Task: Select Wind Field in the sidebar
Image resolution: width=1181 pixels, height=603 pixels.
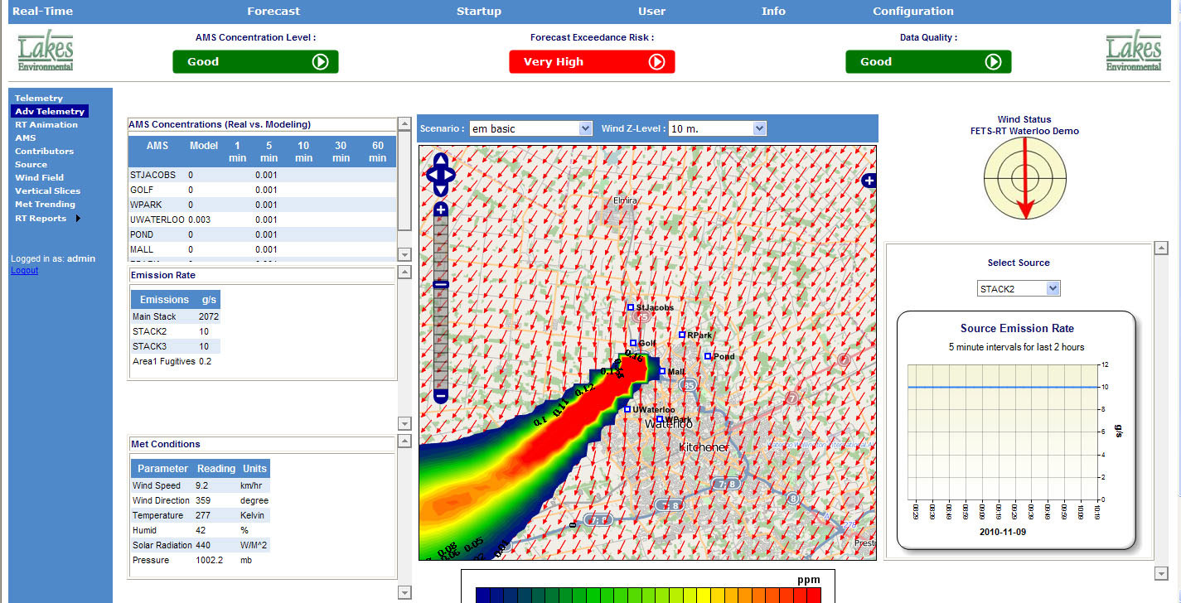Action: (x=39, y=177)
